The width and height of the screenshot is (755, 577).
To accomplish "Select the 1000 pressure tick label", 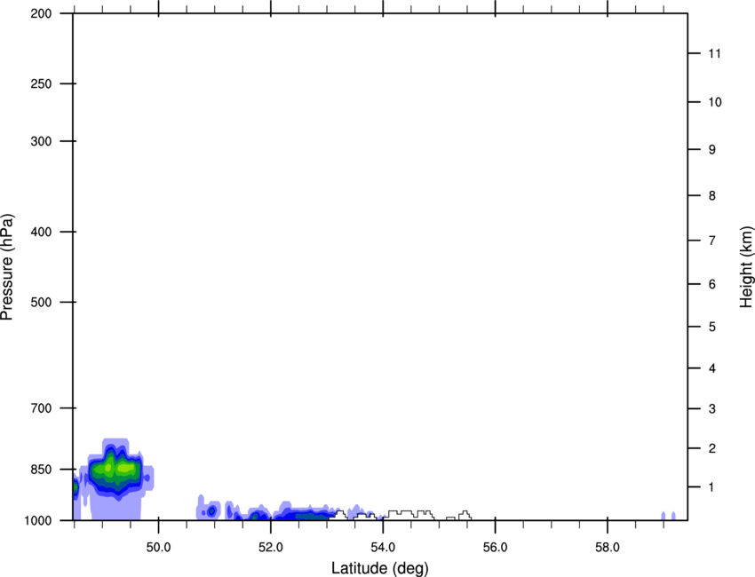I will [38, 520].
